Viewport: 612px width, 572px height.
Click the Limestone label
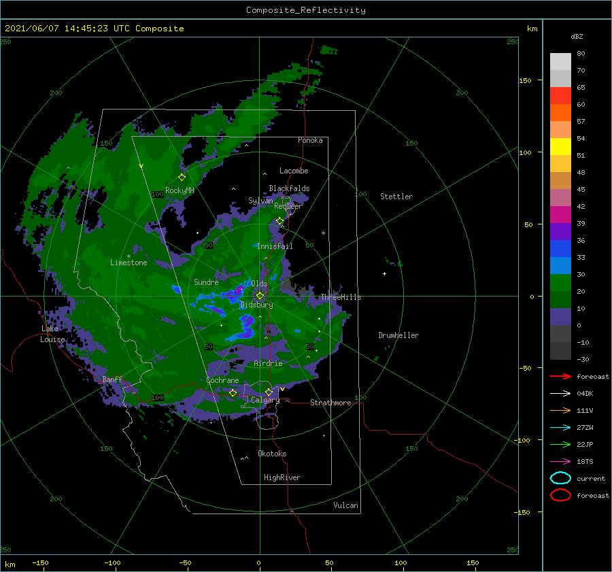129,263
